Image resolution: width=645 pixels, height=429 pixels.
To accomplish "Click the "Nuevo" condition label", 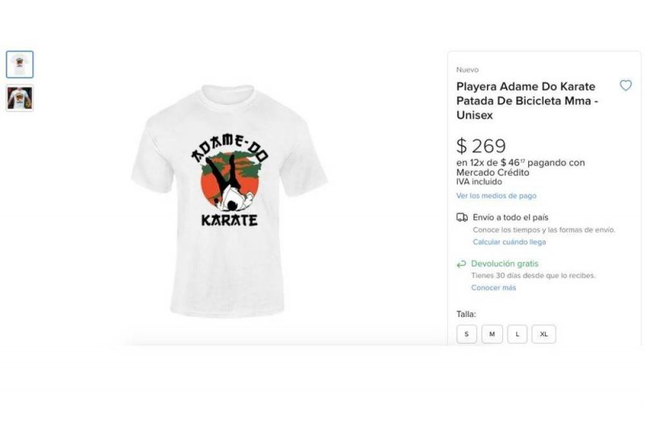I will click(x=467, y=70).
